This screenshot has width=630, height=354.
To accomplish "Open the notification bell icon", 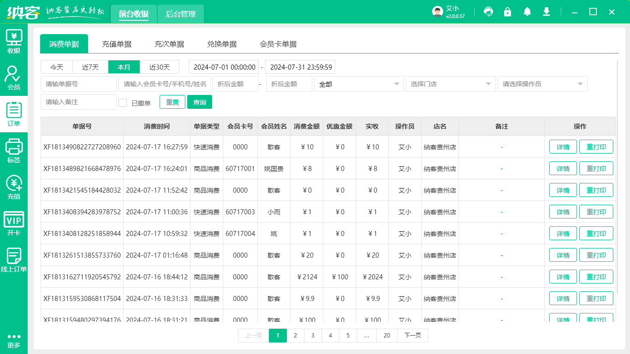I will pyautogui.click(x=527, y=12).
